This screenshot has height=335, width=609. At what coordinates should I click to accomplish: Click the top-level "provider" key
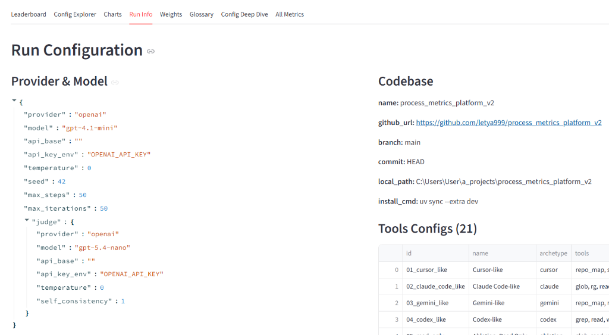click(45, 115)
